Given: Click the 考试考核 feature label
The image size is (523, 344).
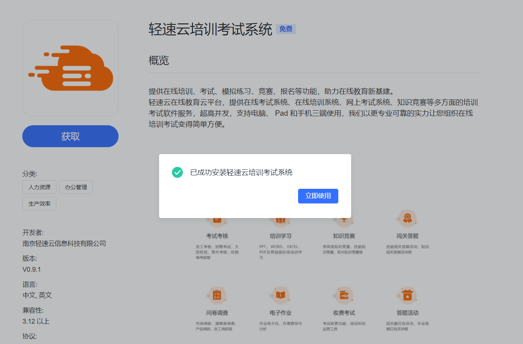Looking at the screenshot, I should click(x=217, y=236).
